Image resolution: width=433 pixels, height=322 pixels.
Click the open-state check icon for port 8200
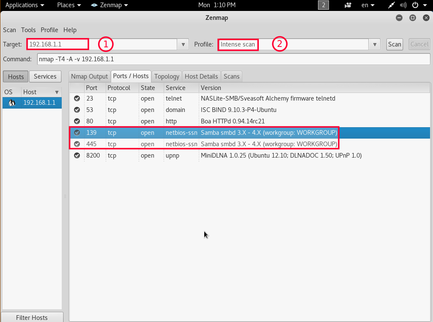click(77, 156)
